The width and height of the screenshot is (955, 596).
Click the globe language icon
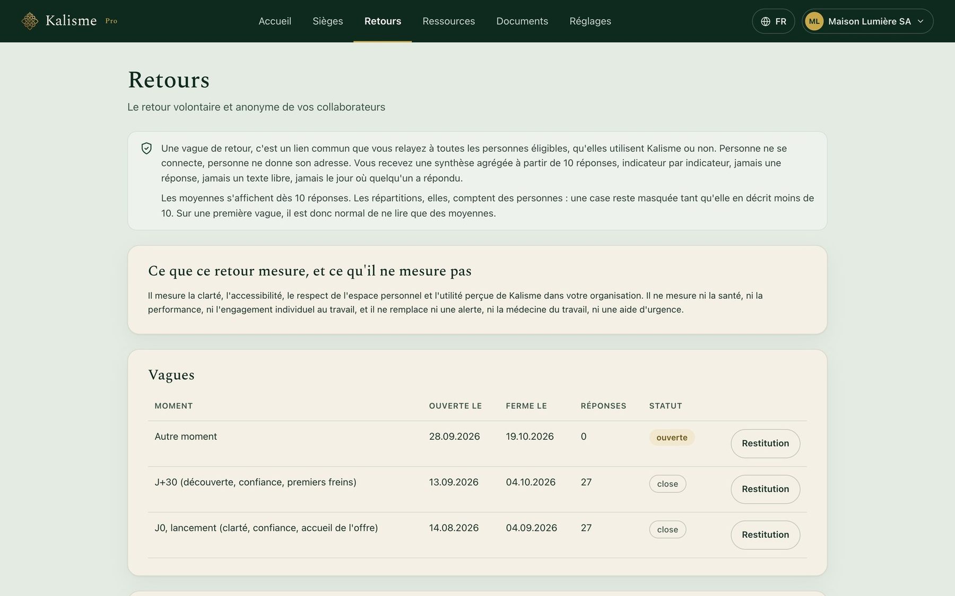[766, 22]
